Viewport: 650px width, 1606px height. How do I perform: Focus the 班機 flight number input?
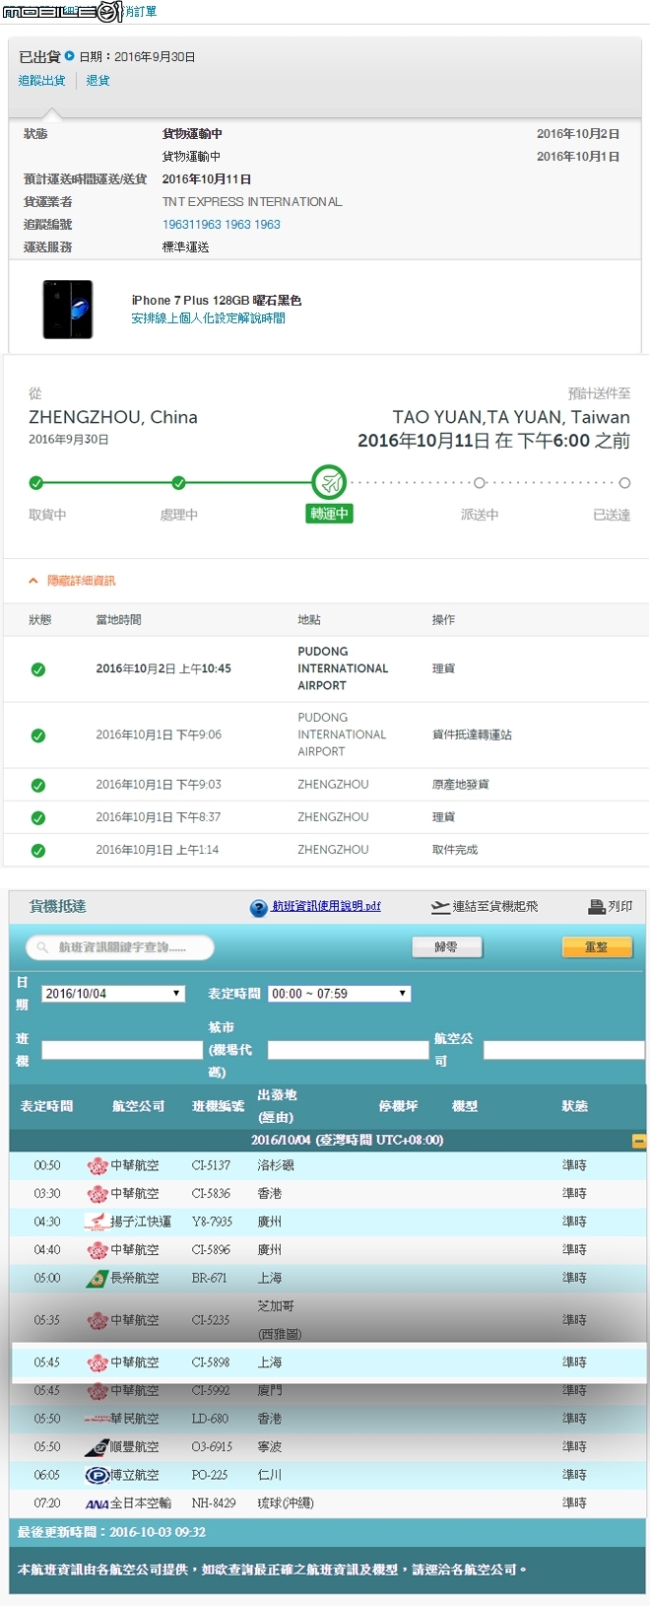pyautogui.click(x=122, y=1050)
